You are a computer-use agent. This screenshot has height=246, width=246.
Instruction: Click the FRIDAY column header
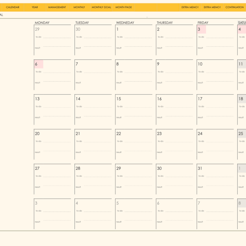pyautogui.click(x=203, y=22)
